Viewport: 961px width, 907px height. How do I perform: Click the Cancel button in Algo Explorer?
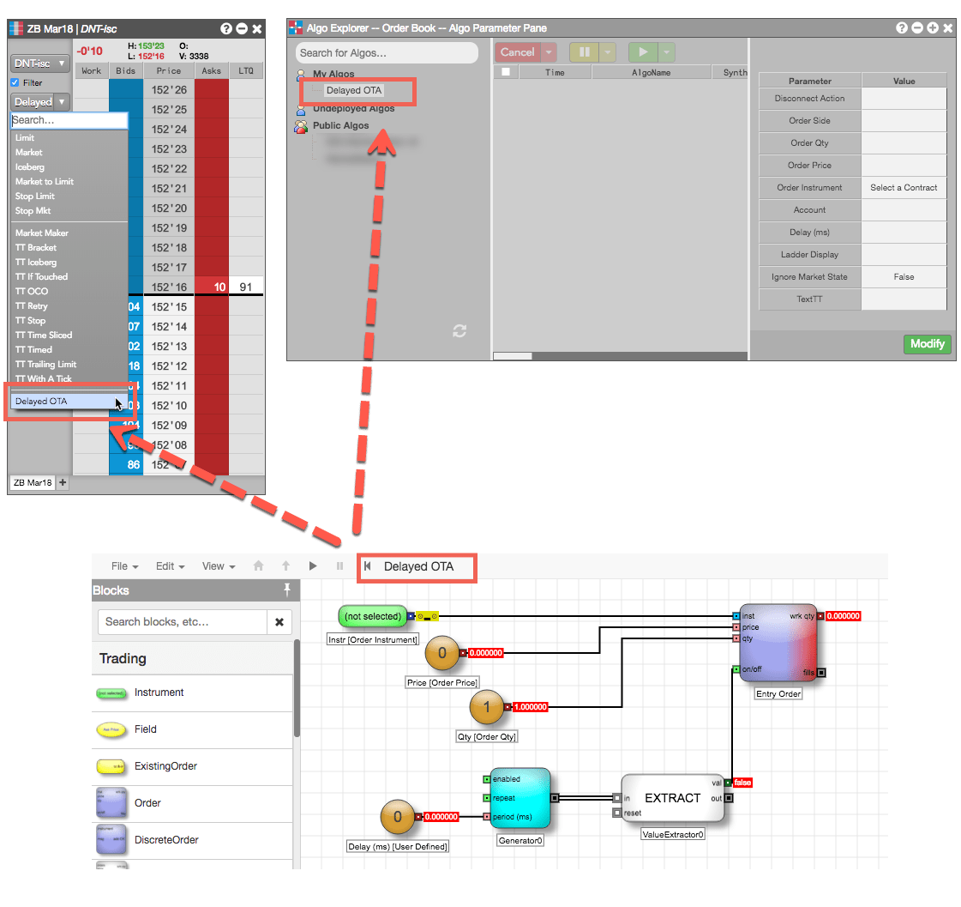(518, 52)
